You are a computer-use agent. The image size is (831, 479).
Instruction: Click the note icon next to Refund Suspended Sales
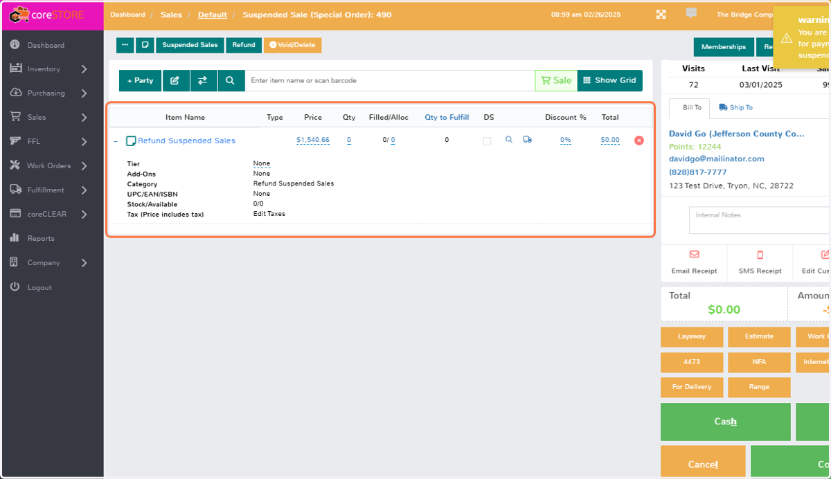pos(131,141)
